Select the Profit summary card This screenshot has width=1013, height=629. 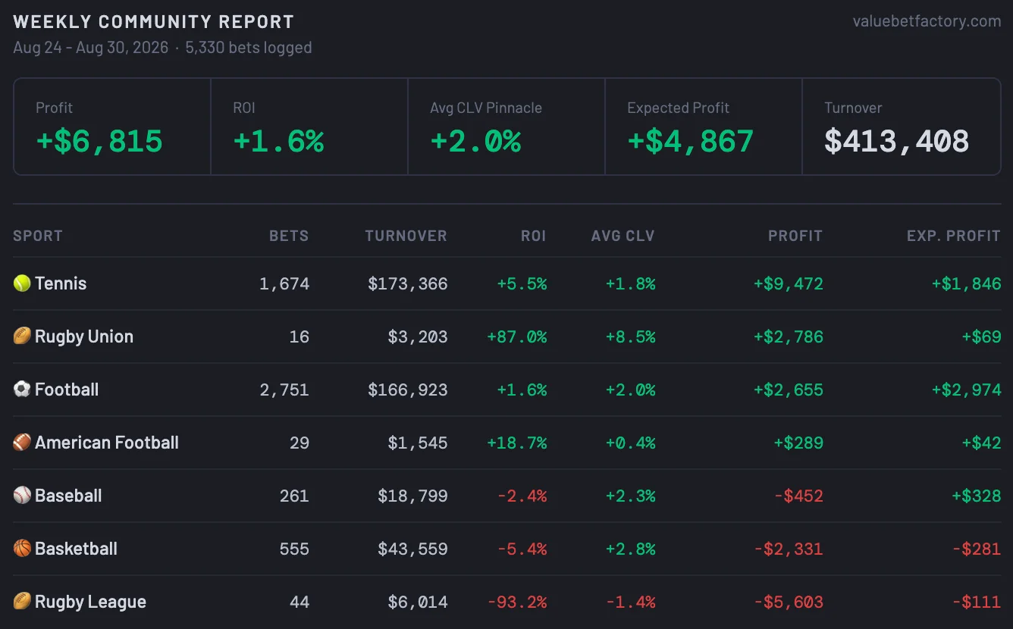pos(112,127)
